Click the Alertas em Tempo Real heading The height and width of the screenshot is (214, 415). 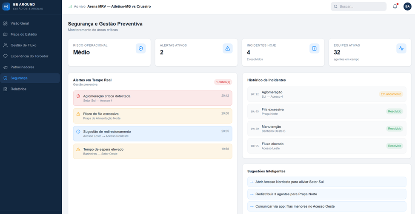(x=92, y=80)
